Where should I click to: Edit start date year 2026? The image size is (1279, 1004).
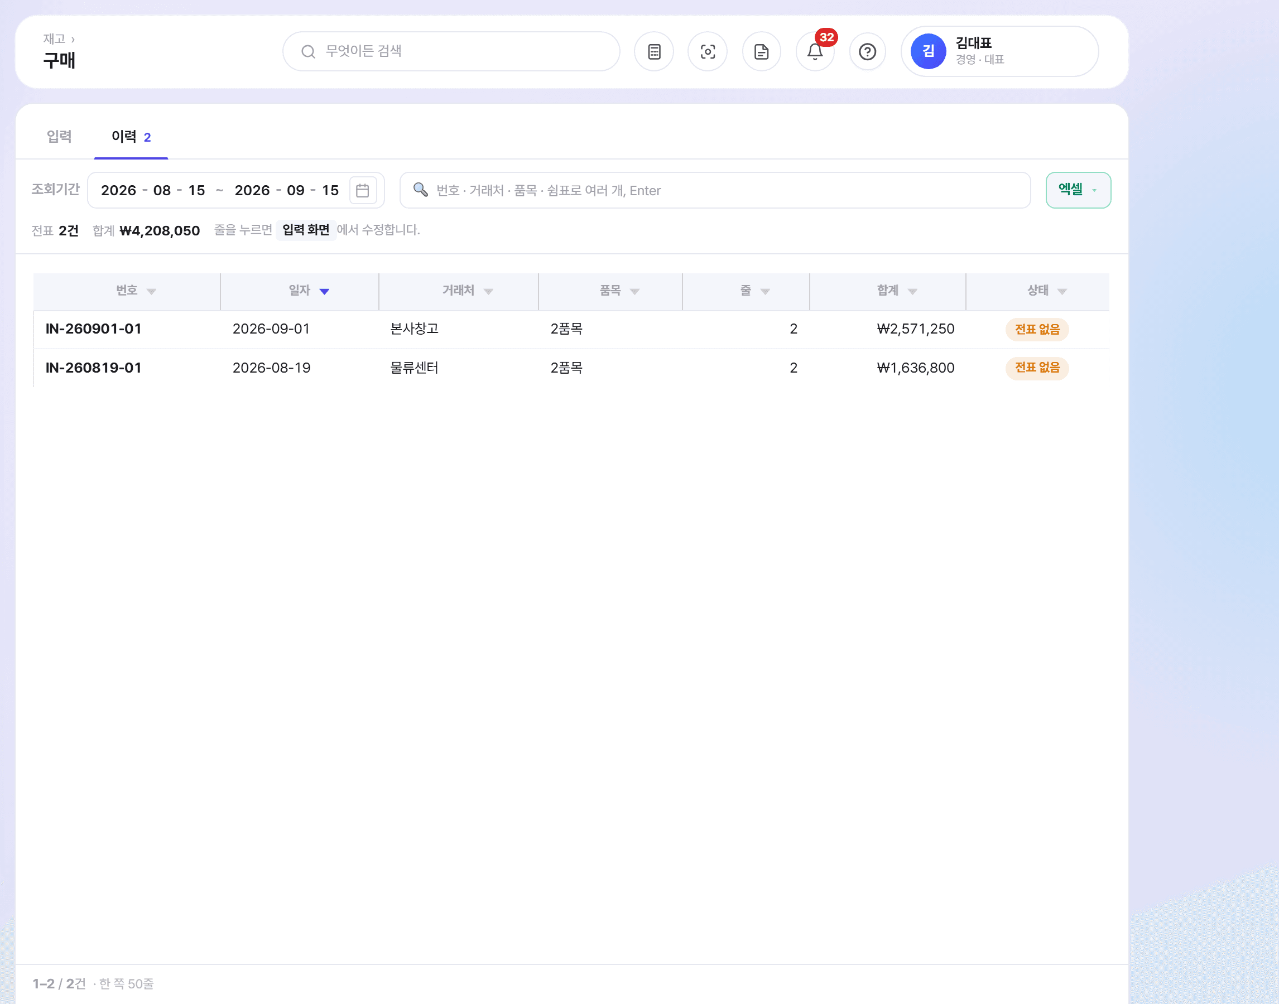(x=118, y=190)
